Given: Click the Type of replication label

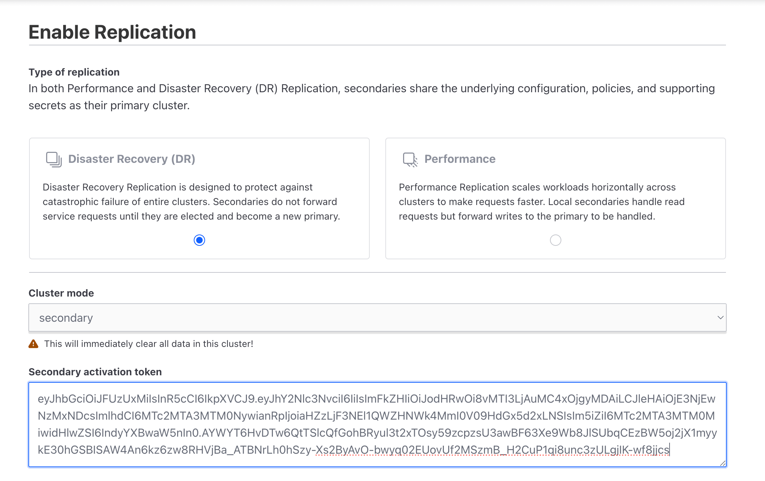Looking at the screenshot, I should click(x=74, y=72).
